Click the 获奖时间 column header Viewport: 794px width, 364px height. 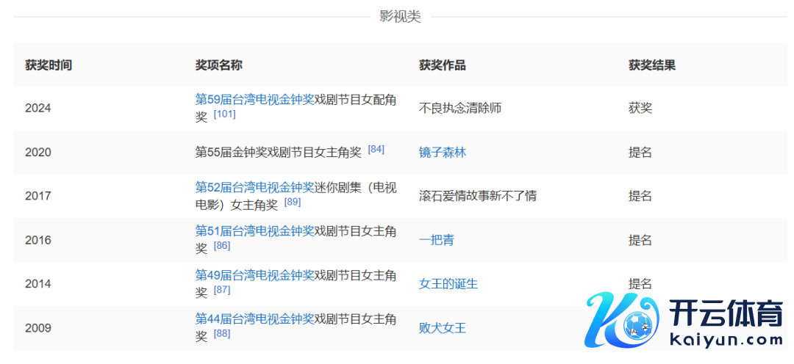[x=49, y=65]
